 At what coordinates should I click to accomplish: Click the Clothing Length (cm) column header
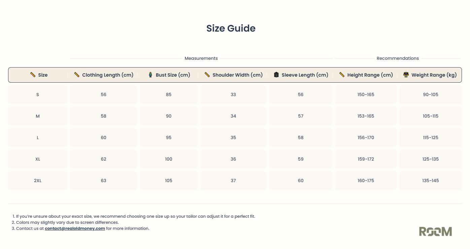[x=108, y=75]
